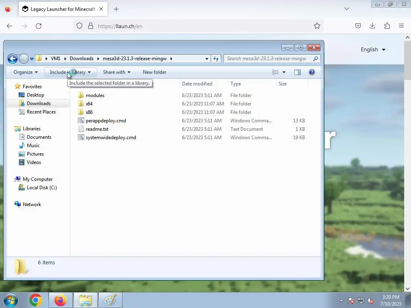Close the Legacy Launcher browser tab

101,9
